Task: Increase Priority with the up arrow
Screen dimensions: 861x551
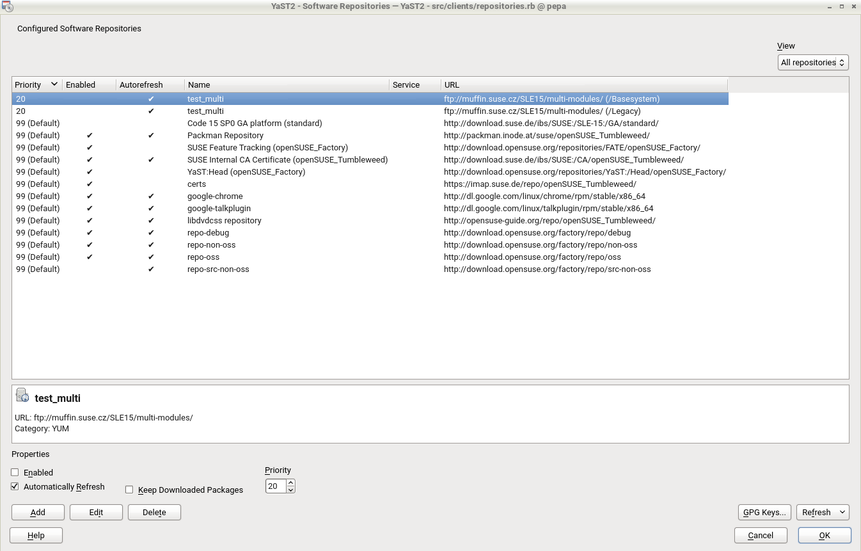Action: [291, 483]
